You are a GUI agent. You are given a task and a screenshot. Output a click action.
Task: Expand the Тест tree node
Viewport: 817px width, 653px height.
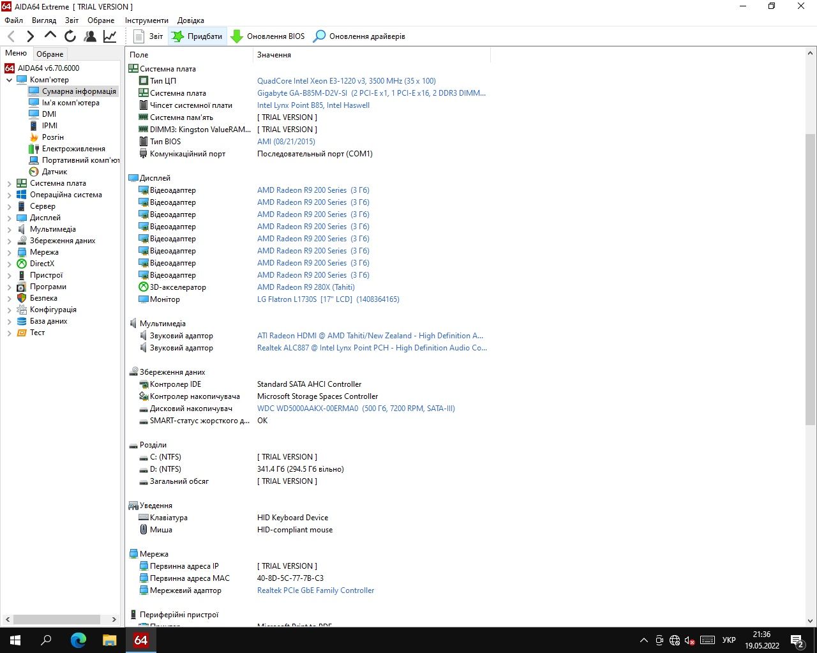coord(9,333)
